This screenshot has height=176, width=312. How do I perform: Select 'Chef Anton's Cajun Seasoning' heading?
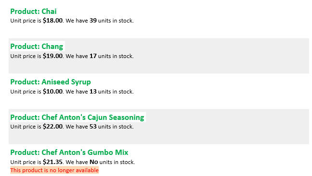(77, 117)
